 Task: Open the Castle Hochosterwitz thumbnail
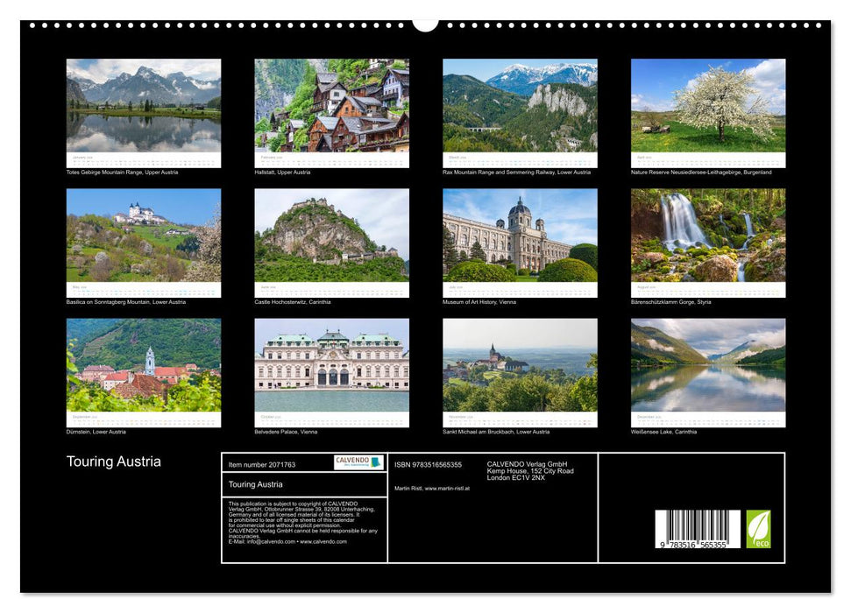(x=331, y=241)
